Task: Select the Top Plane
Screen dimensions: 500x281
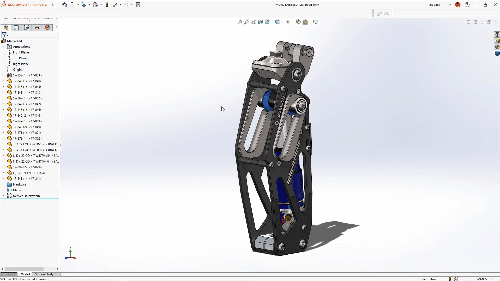Action: (x=20, y=58)
